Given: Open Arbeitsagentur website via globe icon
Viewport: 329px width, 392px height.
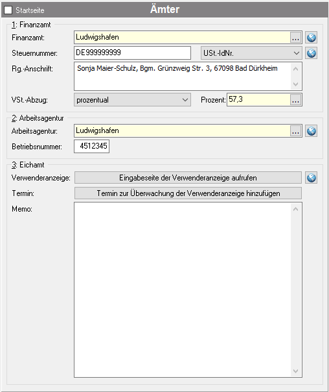Looking at the screenshot, I should click(312, 131).
